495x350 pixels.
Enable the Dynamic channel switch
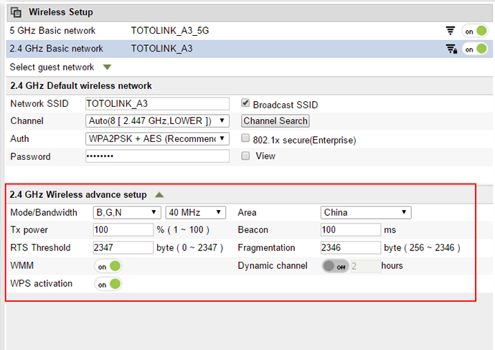[335, 266]
